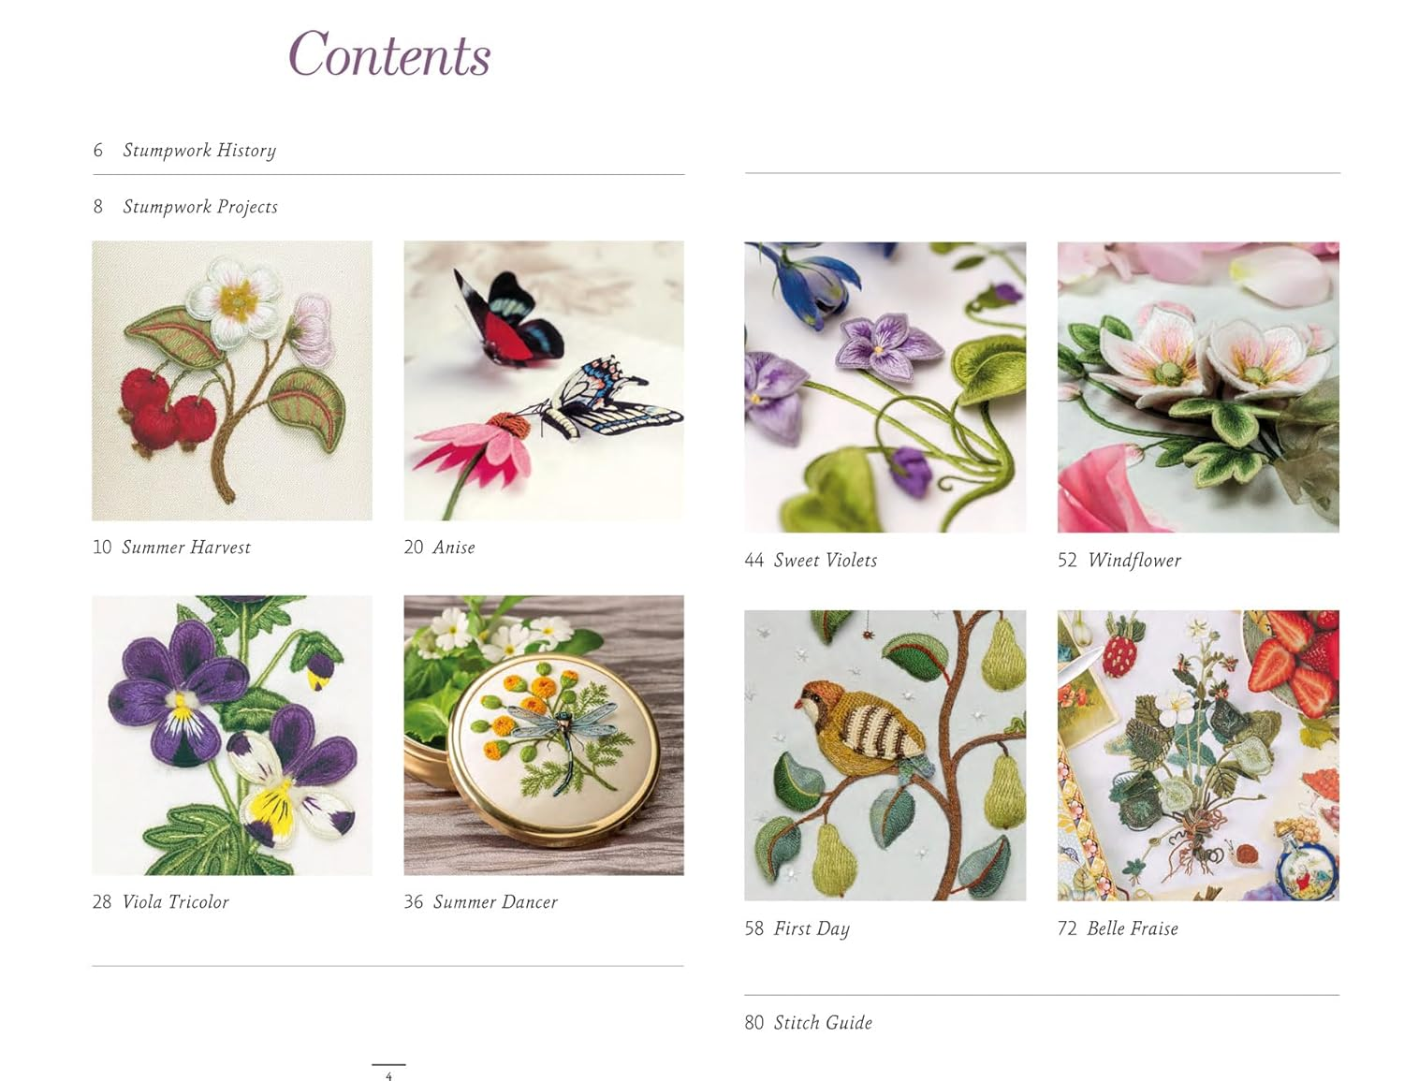This screenshot has width=1404, height=1081.
Task: Click the '10 Summer Harvest' caption
Action: tap(171, 548)
